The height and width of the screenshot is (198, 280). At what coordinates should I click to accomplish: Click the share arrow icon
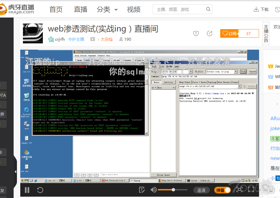click(x=210, y=33)
